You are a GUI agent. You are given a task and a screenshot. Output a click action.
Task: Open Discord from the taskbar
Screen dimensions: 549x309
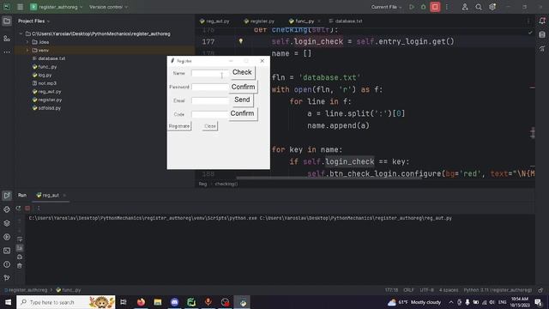pos(174,302)
